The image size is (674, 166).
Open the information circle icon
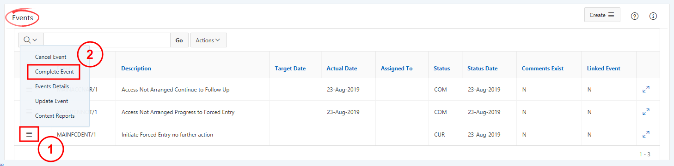pos(653,16)
